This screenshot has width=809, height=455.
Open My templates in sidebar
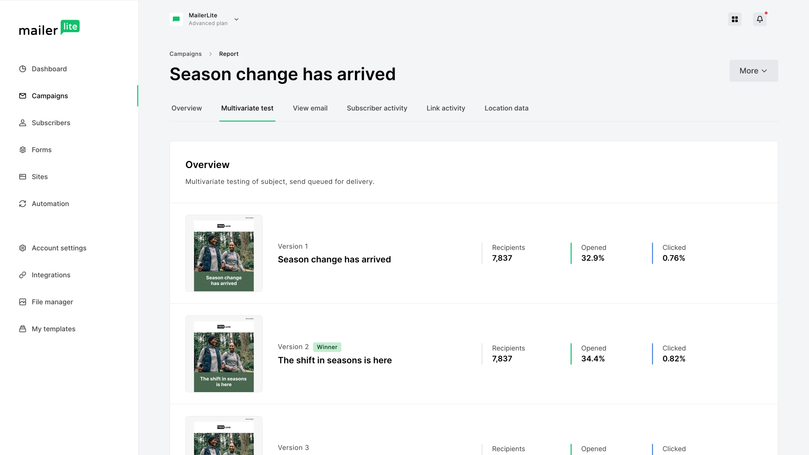pos(53,329)
